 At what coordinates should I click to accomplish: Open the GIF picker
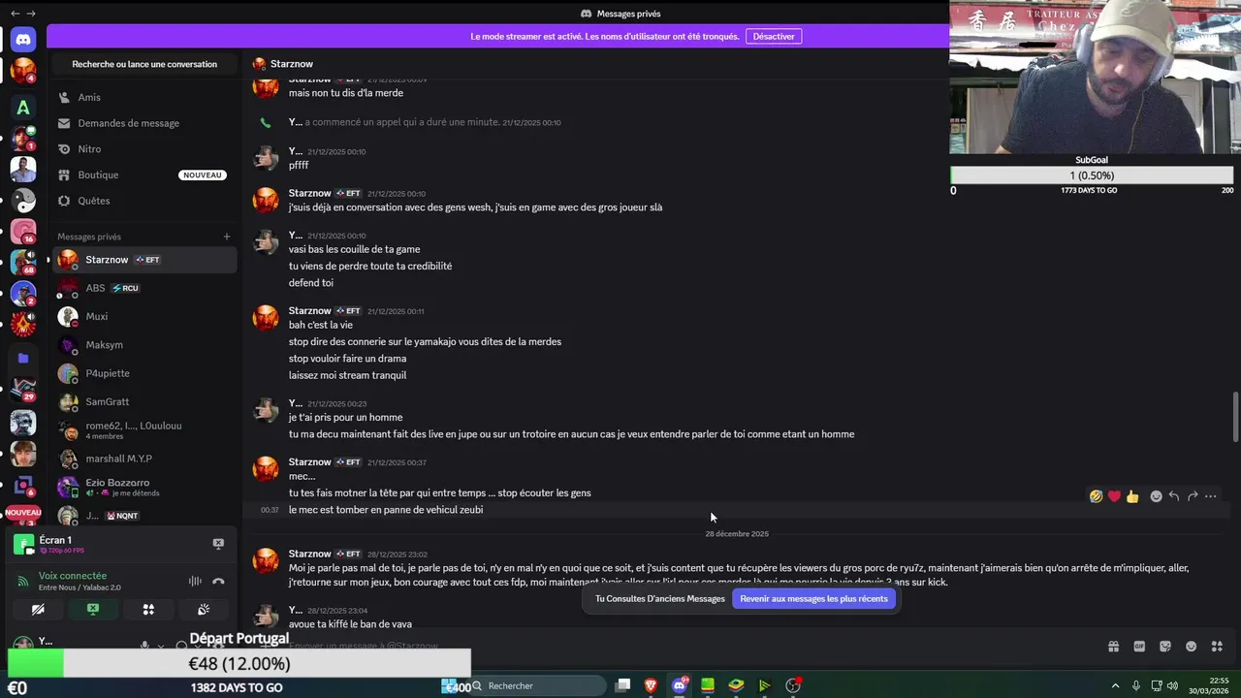pyautogui.click(x=1139, y=647)
